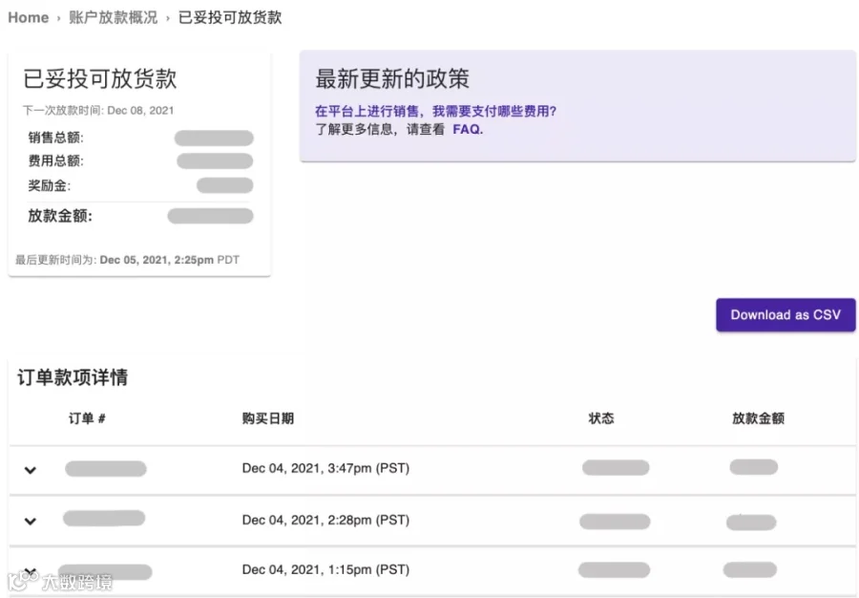Click the Dec 04, 2021, 3:47pm purchase date
The image size is (859, 598).
(326, 468)
